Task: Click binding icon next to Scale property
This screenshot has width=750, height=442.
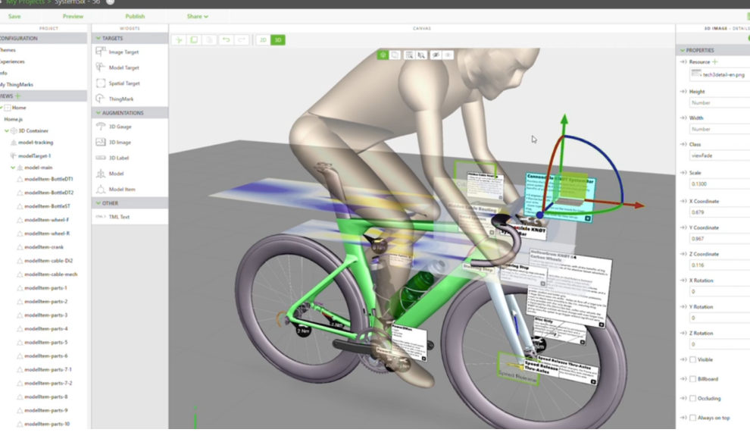Action: pyautogui.click(x=683, y=172)
